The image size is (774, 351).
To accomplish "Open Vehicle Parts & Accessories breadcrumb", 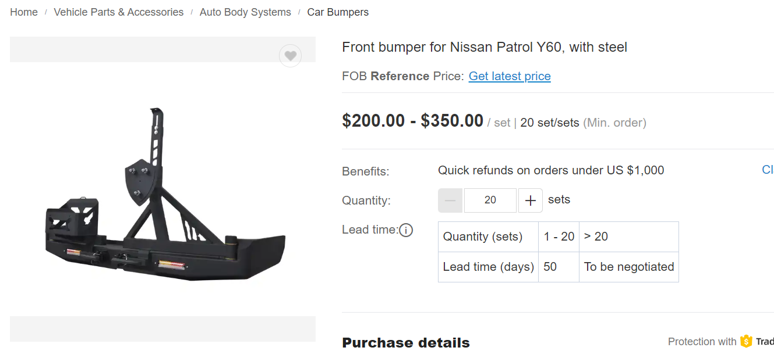I will (x=119, y=12).
